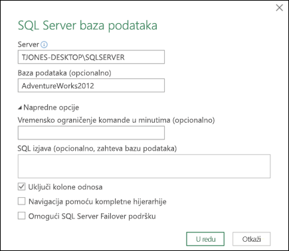Click the Vremensko ograničenje komande u minutima label
The width and height of the screenshot is (289, 251).
point(116,120)
